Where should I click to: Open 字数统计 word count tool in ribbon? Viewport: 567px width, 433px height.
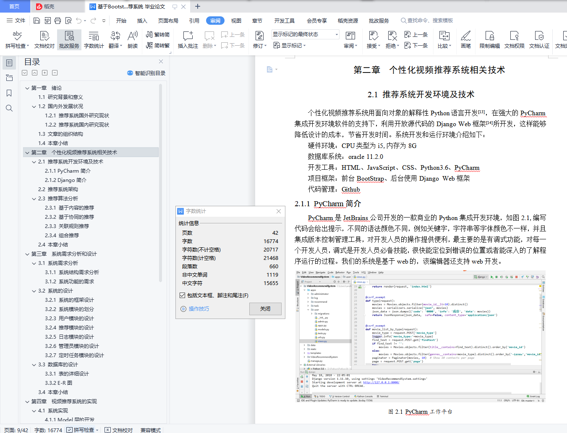pyautogui.click(x=94, y=40)
